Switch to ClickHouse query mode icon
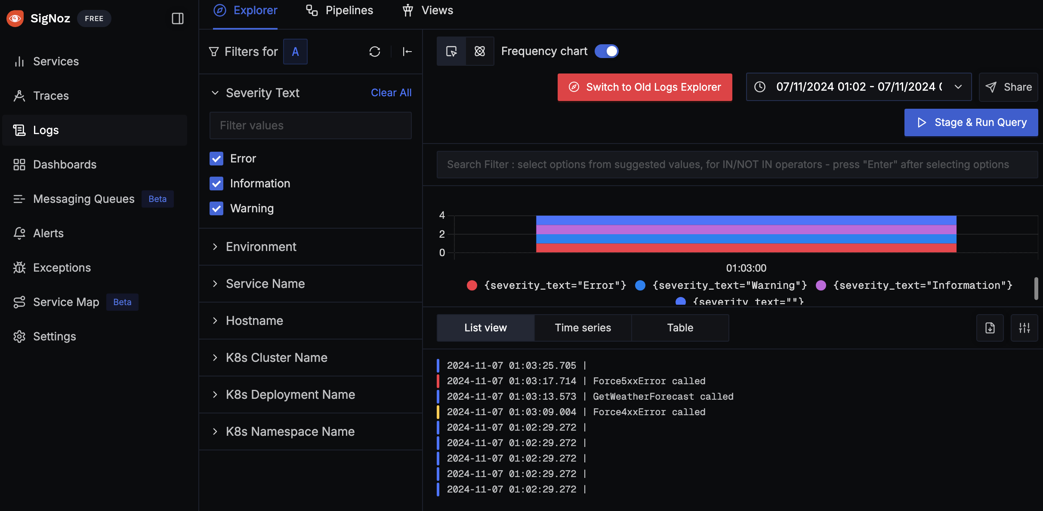 click(479, 51)
